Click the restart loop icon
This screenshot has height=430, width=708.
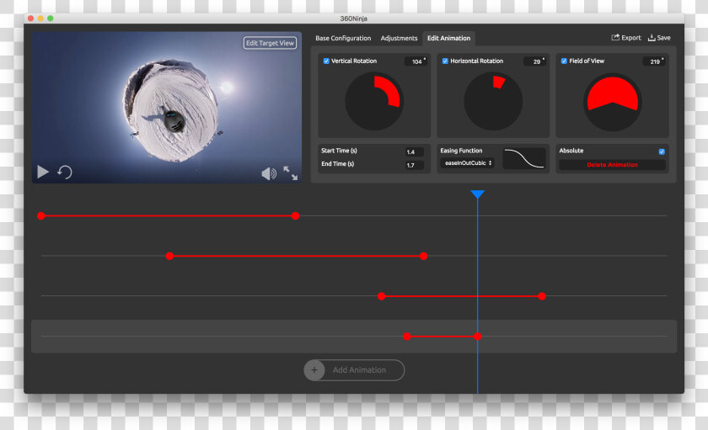point(65,172)
